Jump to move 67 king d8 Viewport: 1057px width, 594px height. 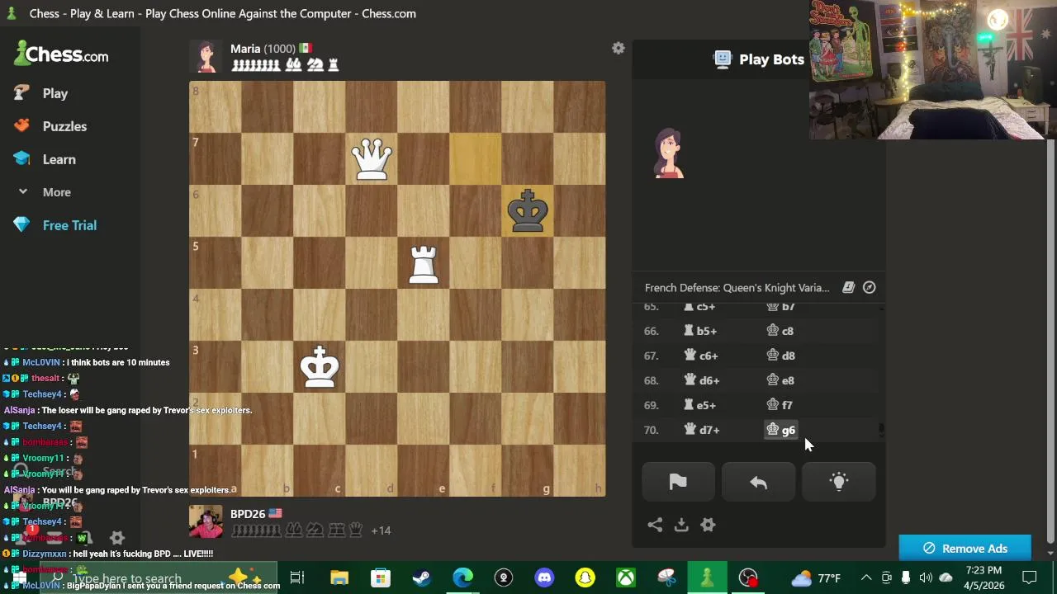[780, 356]
